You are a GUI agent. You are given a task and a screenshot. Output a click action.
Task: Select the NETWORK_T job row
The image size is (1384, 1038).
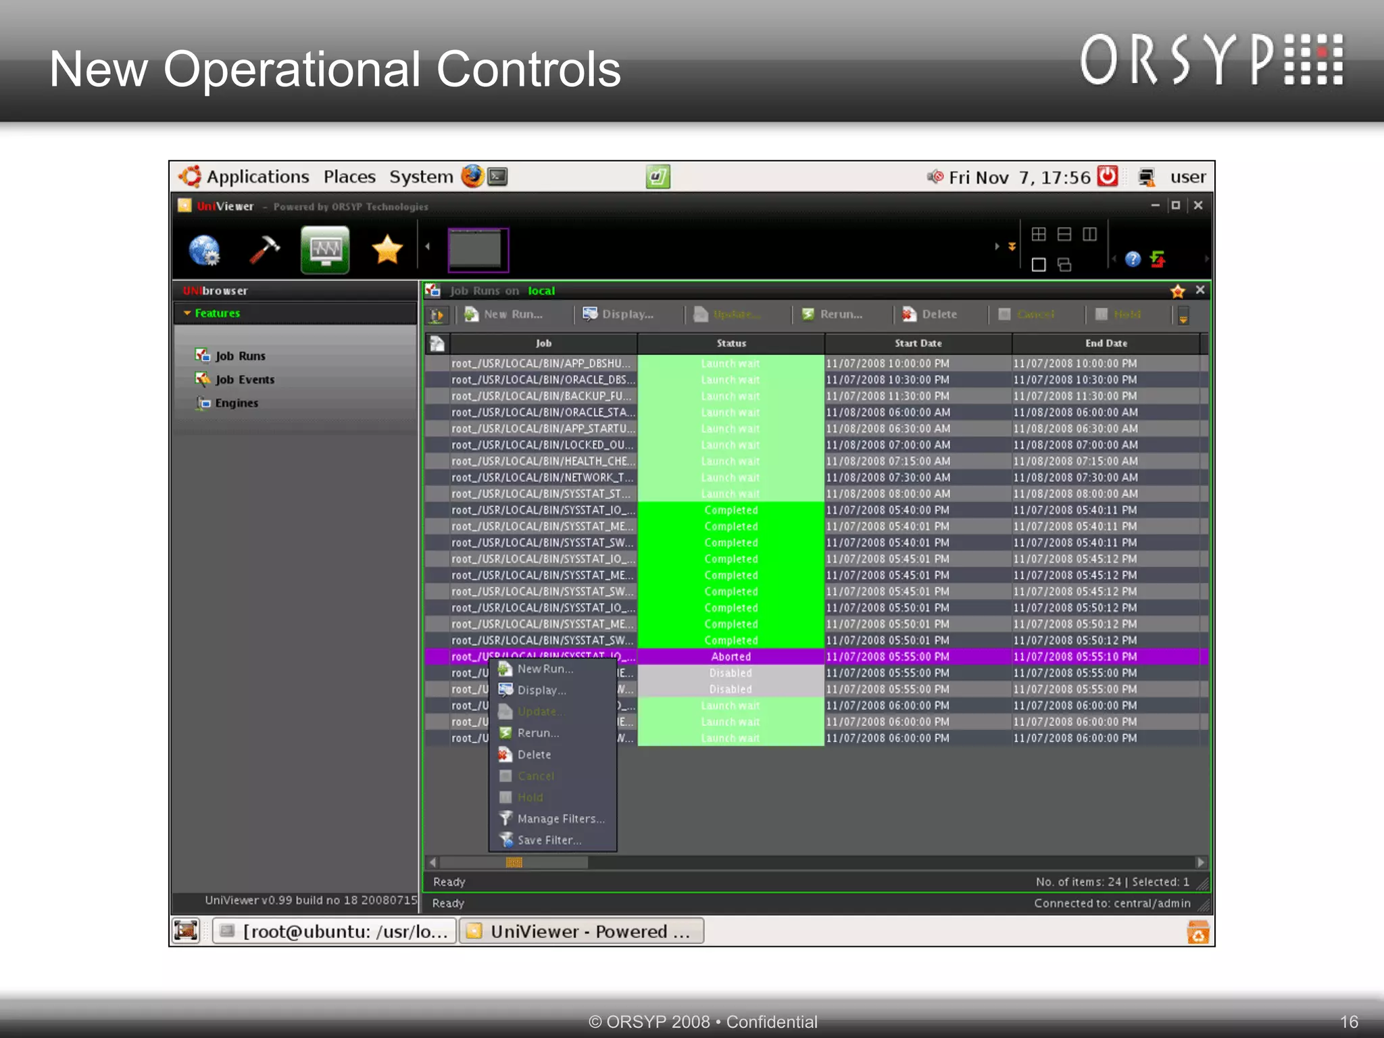pos(816,477)
